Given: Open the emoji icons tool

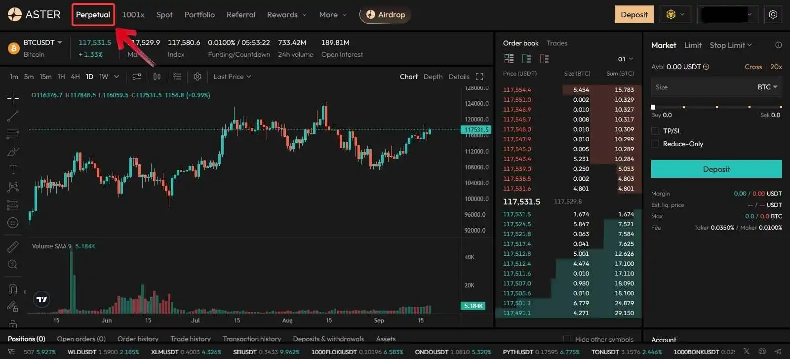Looking at the screenshot, I should pos(13,223).
